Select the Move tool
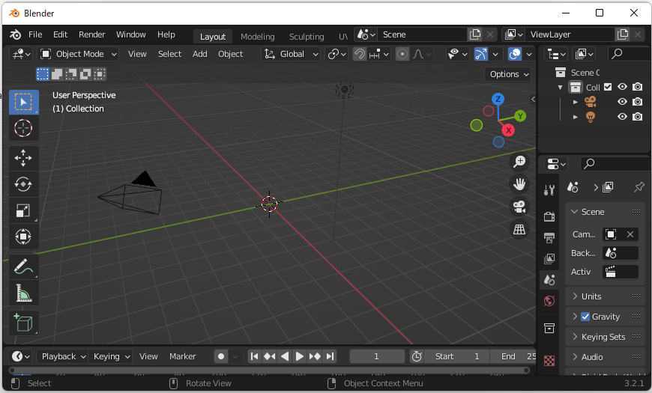The height and width of the screenshot is (393, 652). click(x=24, y=158)
